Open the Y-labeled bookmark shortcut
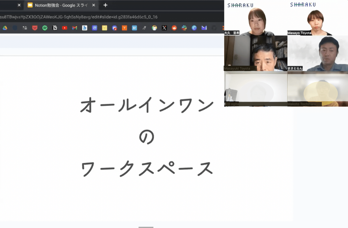348x228 pixels. point(124,28)
